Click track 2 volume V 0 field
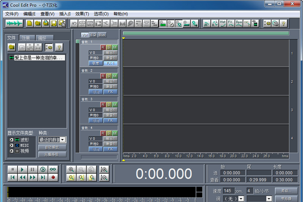 96,81
